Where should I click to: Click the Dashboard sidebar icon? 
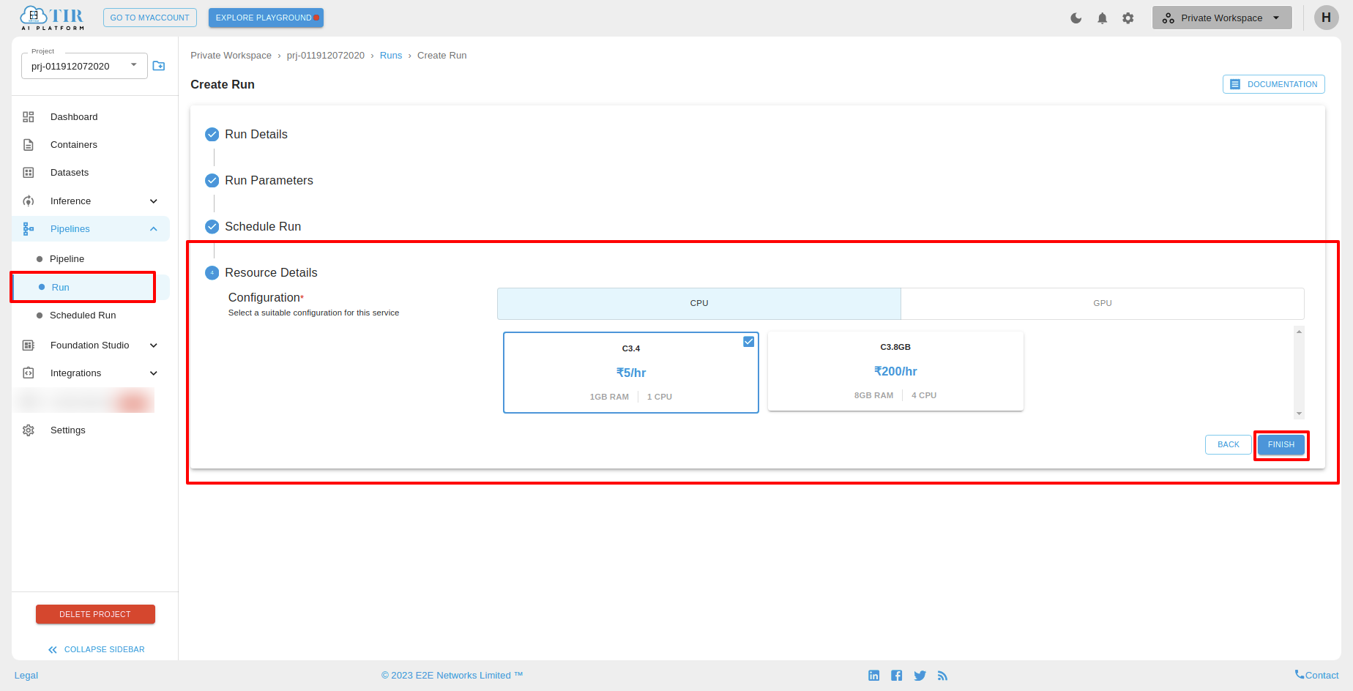click(29, 117)
